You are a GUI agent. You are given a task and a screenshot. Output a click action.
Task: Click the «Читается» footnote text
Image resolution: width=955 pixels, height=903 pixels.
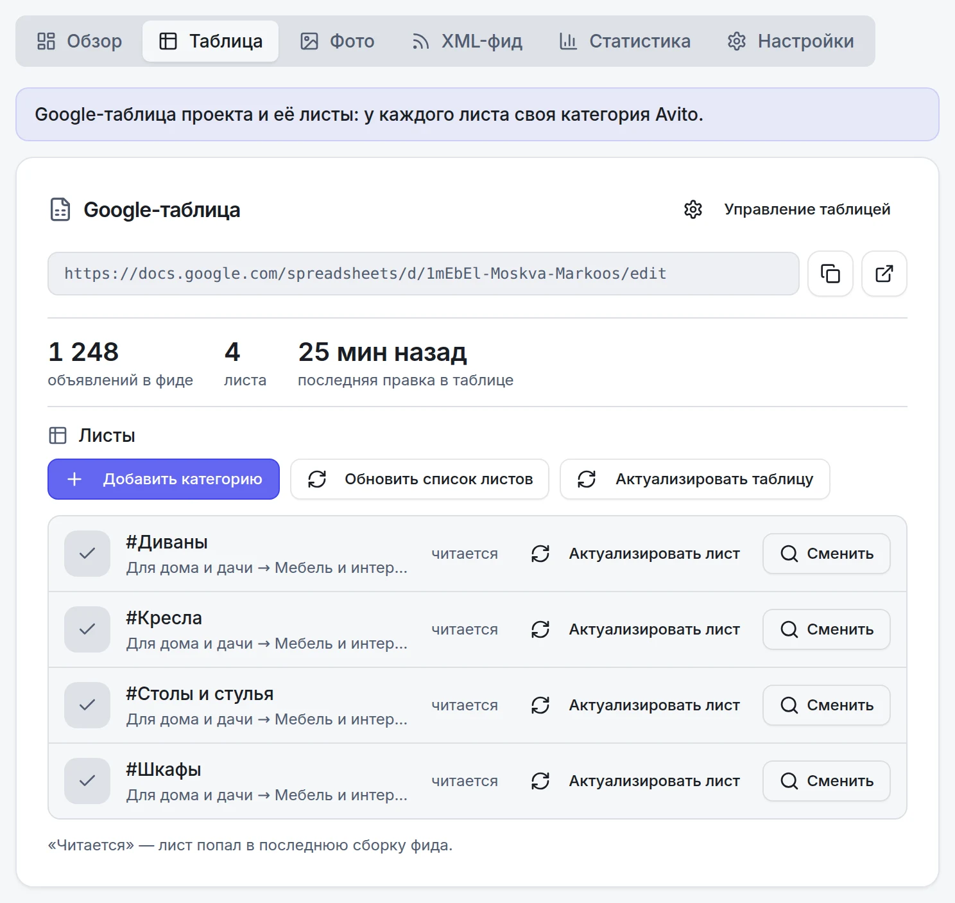click(x=250, y=845)
